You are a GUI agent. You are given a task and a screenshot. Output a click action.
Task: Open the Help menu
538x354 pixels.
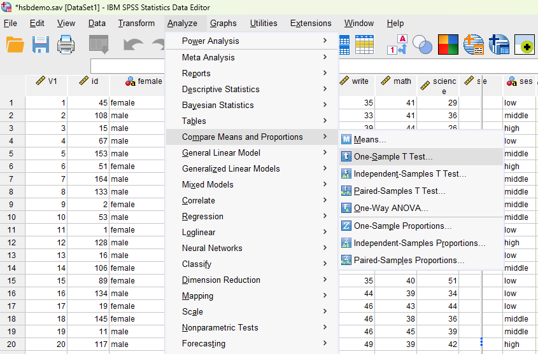(395, 24)
